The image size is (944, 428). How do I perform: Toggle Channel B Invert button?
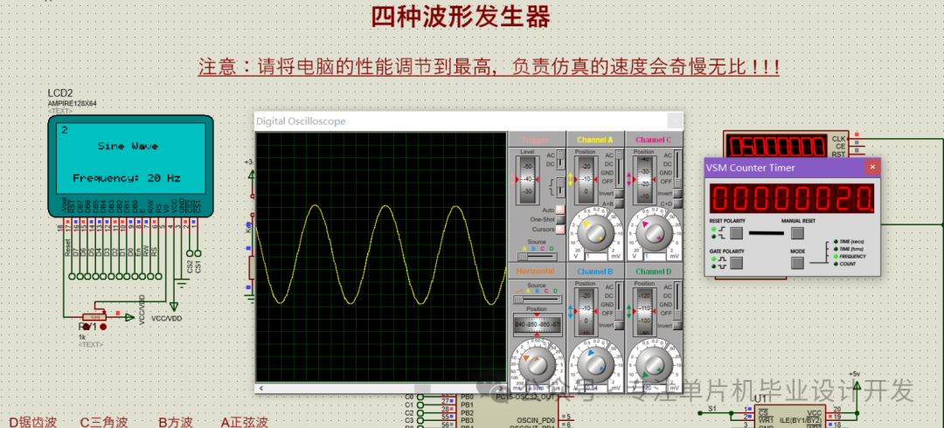tap(619, 325)
